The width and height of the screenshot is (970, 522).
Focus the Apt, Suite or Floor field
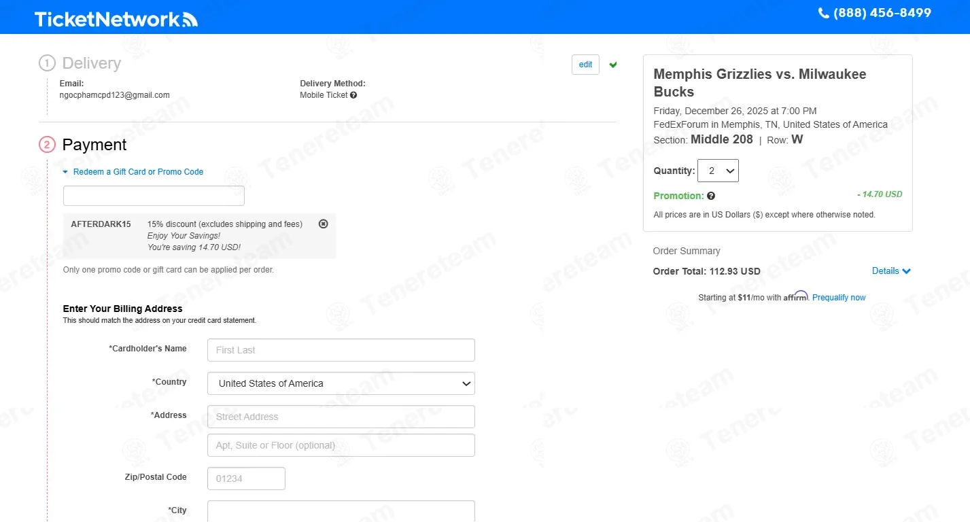341,445
